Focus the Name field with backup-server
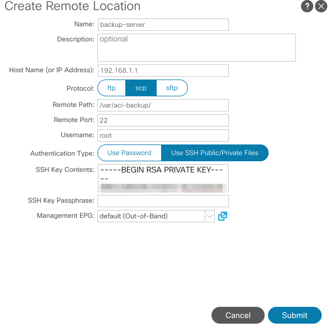The height and width of the screenshot is (327, 334). pos(163,25)
